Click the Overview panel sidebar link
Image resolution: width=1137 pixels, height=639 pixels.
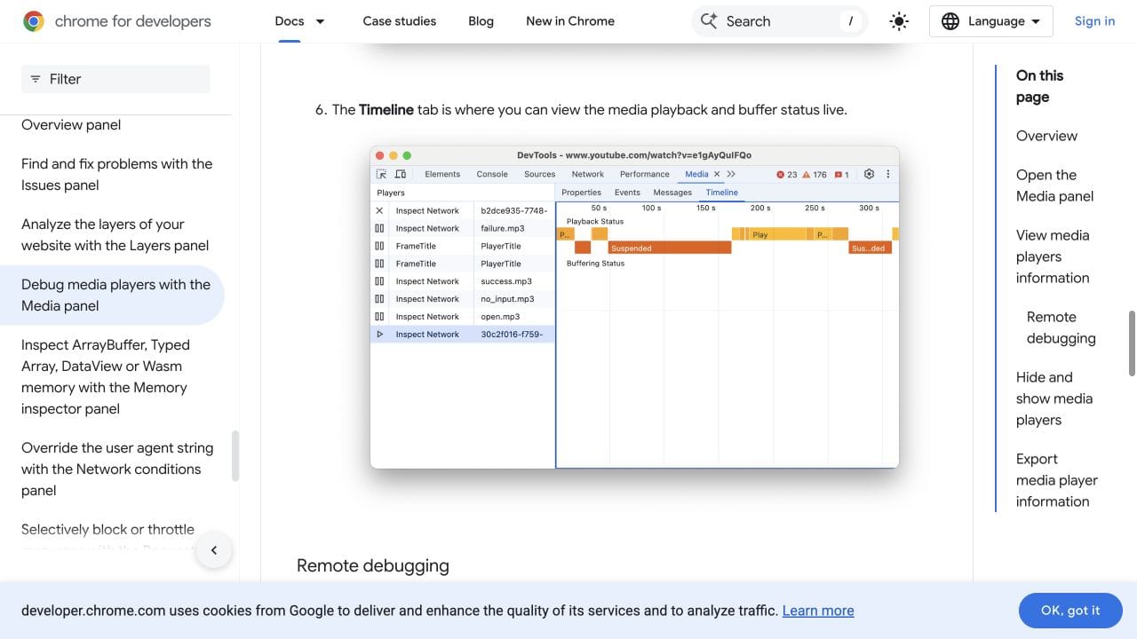[71, 125]
